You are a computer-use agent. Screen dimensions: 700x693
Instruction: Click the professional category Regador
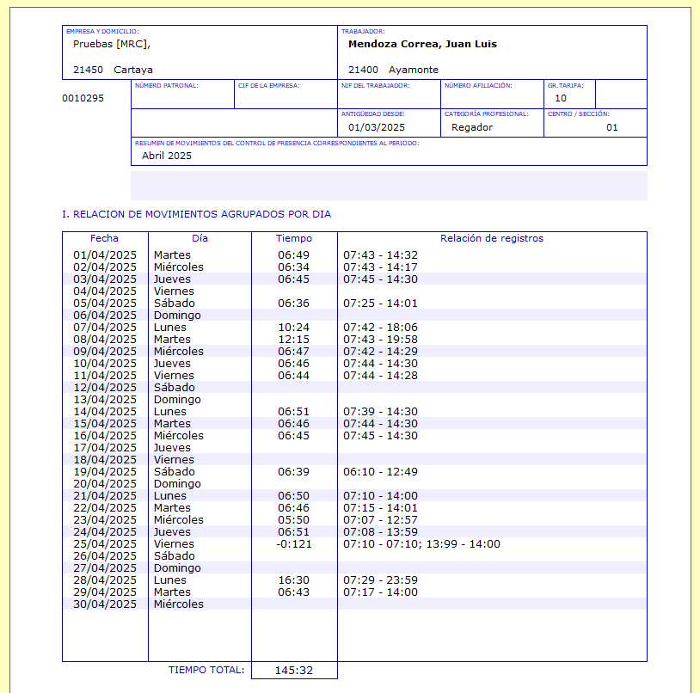tap(472, 127)
